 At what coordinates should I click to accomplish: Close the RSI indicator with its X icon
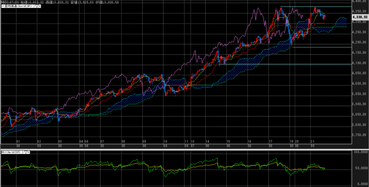pos(29,152)
